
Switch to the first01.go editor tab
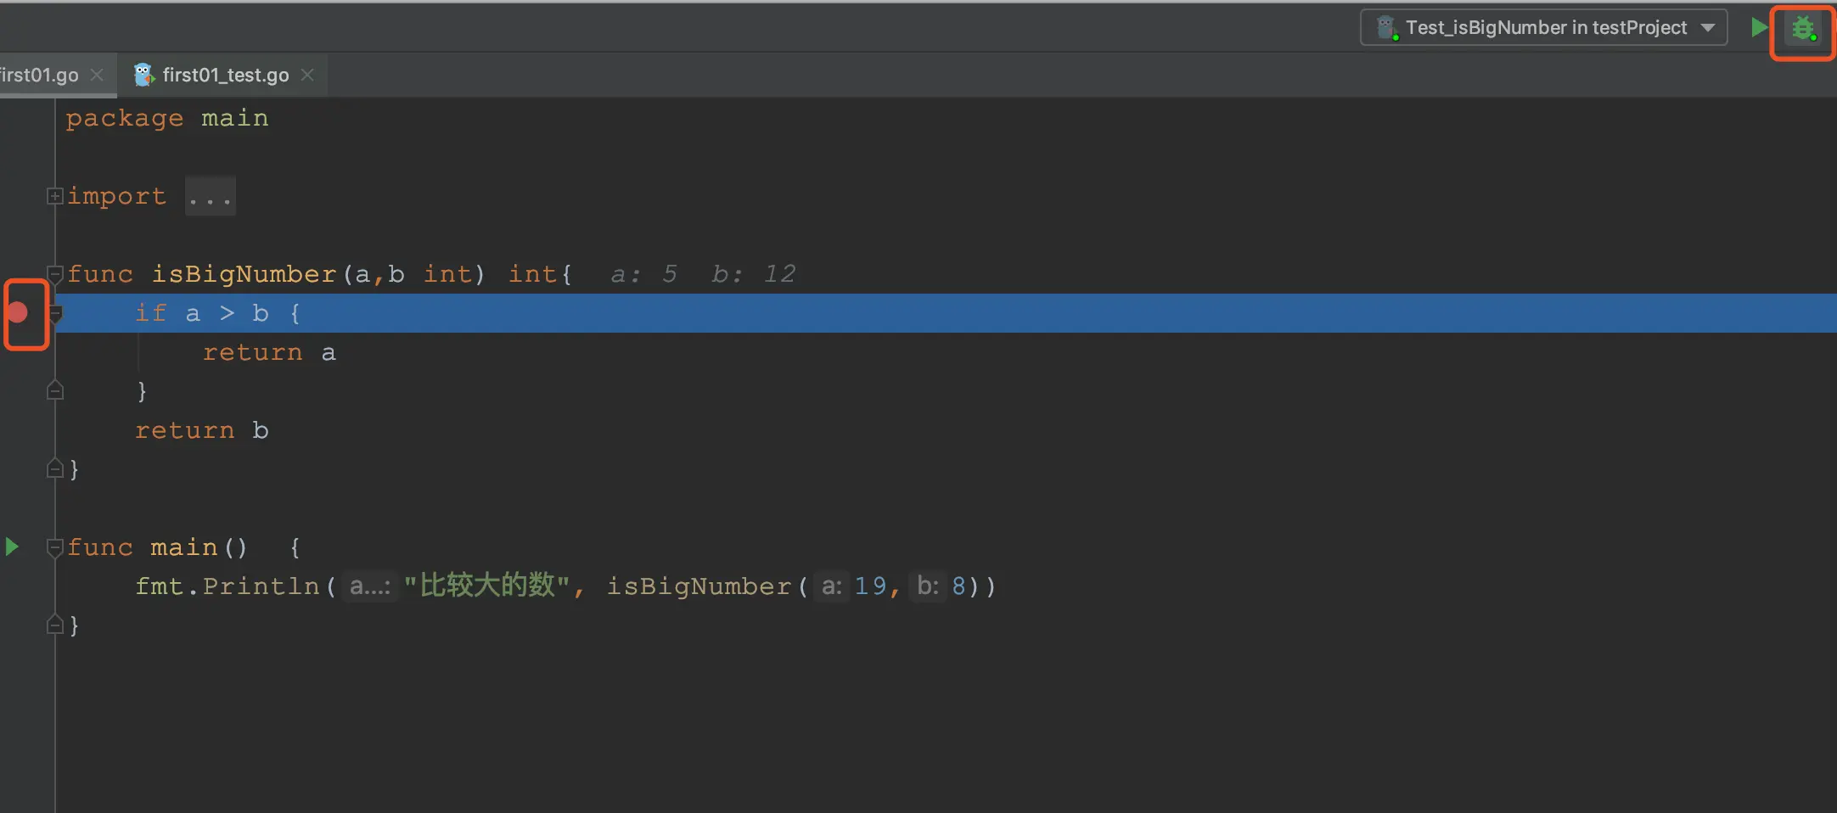click(x=39, y=75)
